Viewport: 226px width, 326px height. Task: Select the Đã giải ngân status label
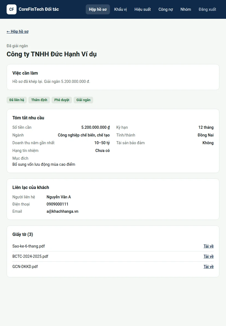pos(17,46)
